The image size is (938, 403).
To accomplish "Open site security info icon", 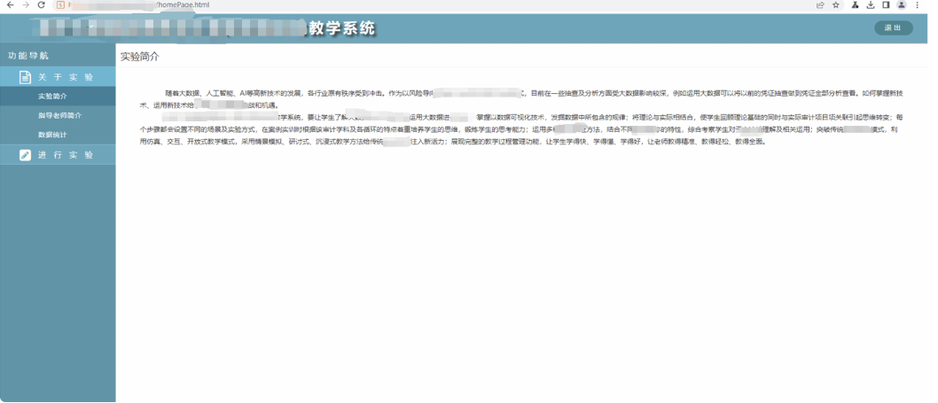I will point(59,4).
